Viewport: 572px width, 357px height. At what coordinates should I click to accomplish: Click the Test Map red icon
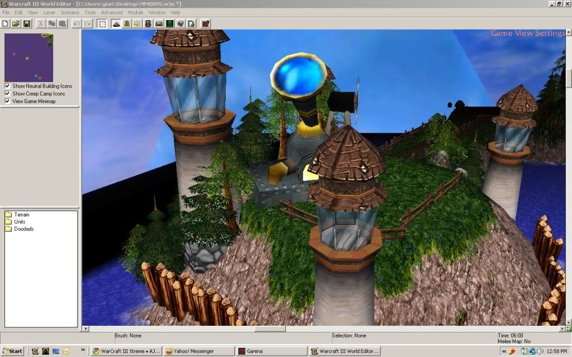[x=206, y=23]
